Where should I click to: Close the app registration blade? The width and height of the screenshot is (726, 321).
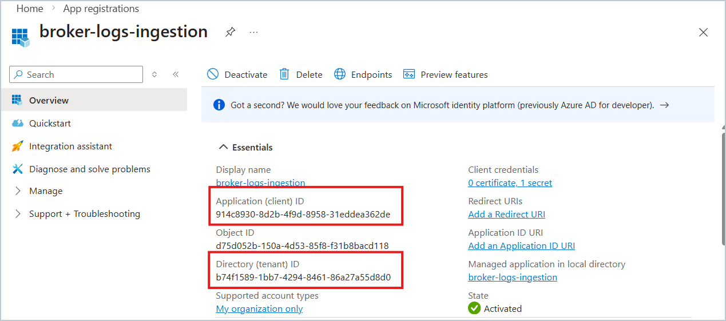point(704,33)
